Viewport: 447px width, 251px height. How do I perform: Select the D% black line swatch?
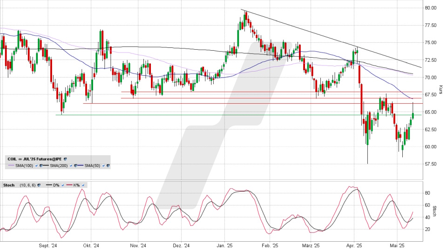coord(49,185)
